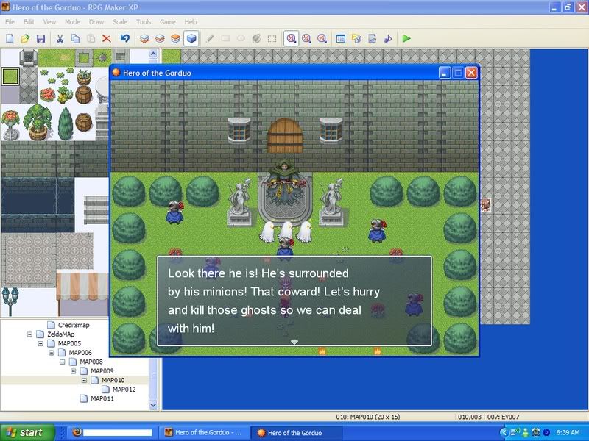Viewport: 589px width, 441px height.
Task: Collapse the MAP008 tree node
Action: pyautogui.click(x=62, y=362)
